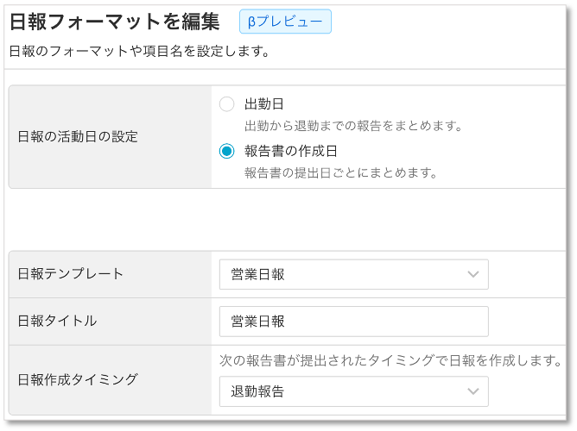
Task: Select the 出勤日 radio button
Action: [226, 104]
